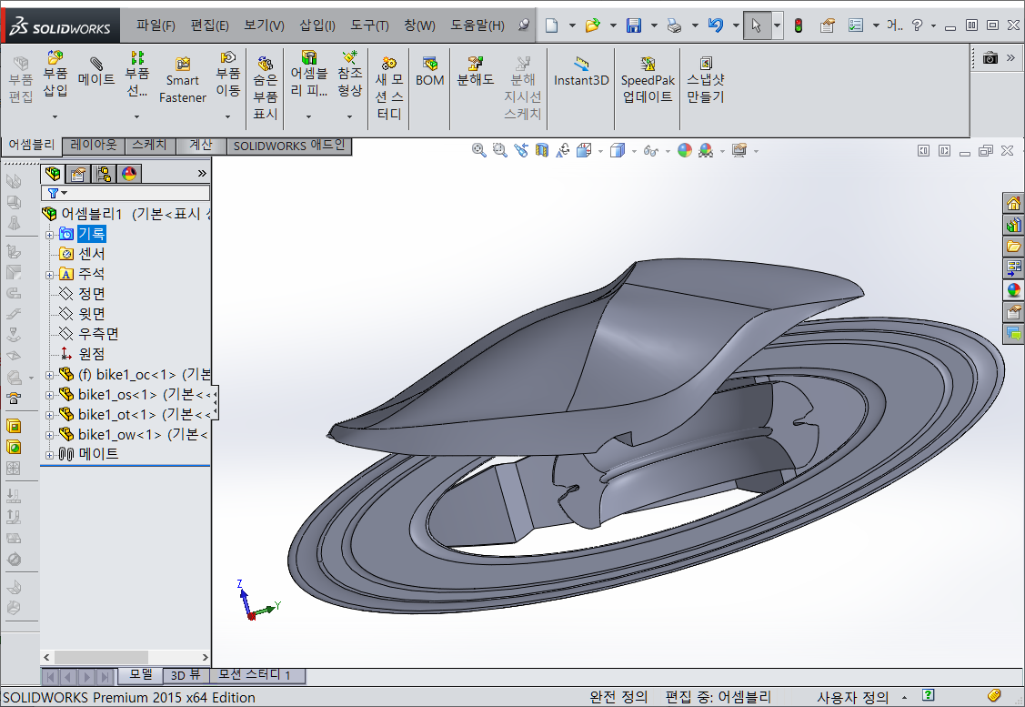Open the 편집(E) menu
Screen dimensions: 1025x707
[209, 25]
